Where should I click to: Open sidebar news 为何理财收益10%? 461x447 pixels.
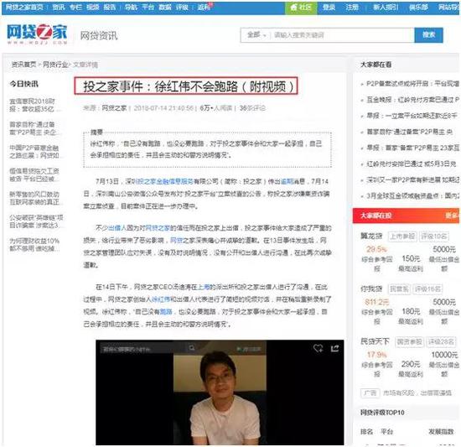34,245
